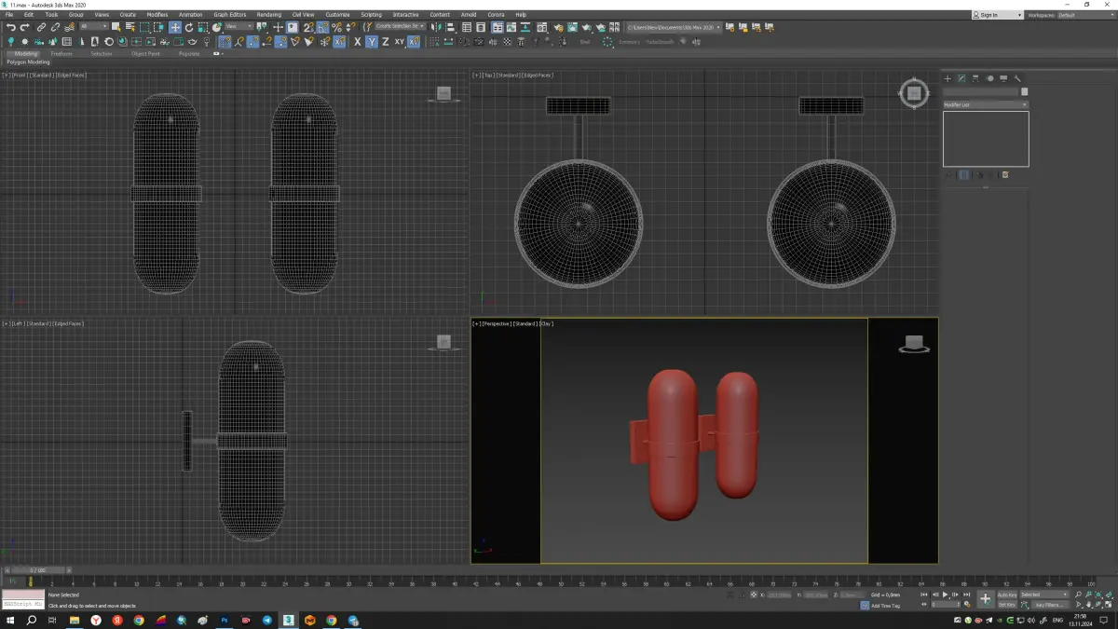Click Add Time Tag label
Image resolution: width=1118 pixels, height=629 pixels.
coord(885,606)
